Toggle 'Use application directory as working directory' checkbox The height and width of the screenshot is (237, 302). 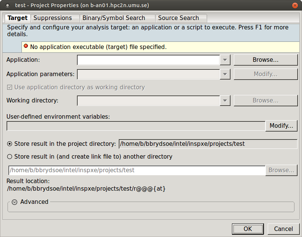(x=9, y=87)
